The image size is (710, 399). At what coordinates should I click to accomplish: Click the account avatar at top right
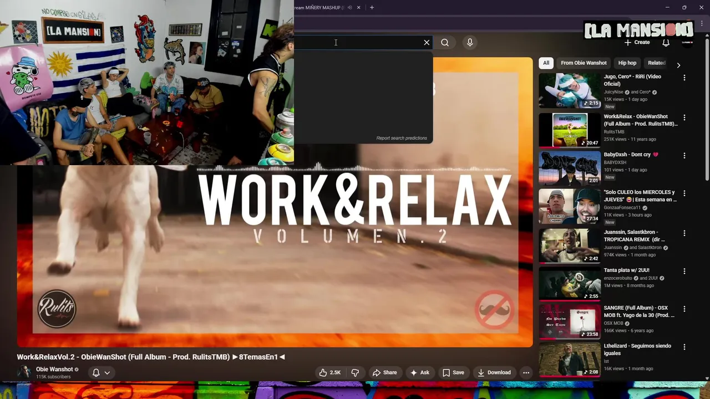point(688,43)
